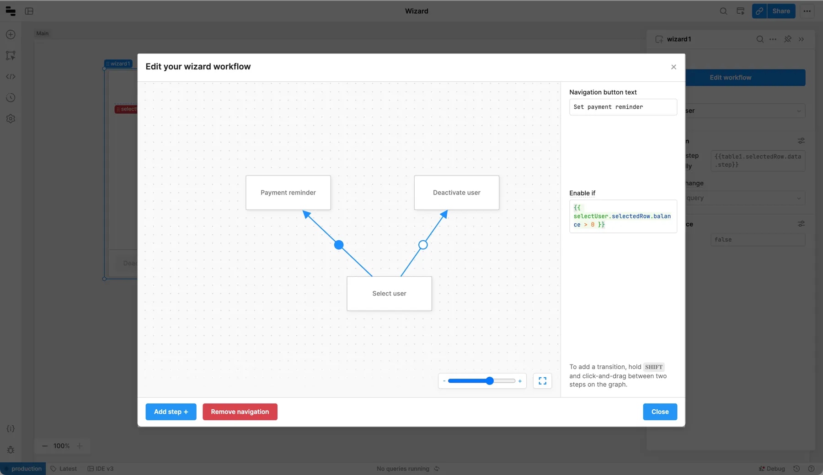Viewport: 823px width, 475px height.
Task: Copy the share link icon
Action: tap(759, 11)
